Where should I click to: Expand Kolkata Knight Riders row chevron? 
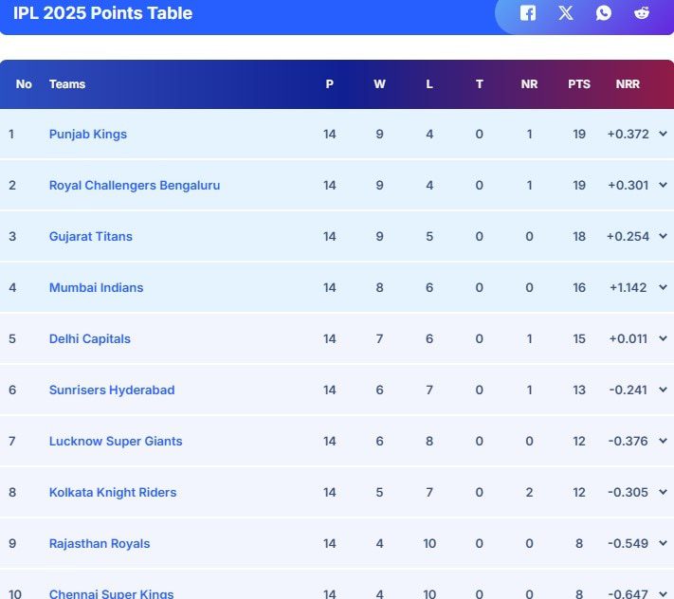point(663,492)
